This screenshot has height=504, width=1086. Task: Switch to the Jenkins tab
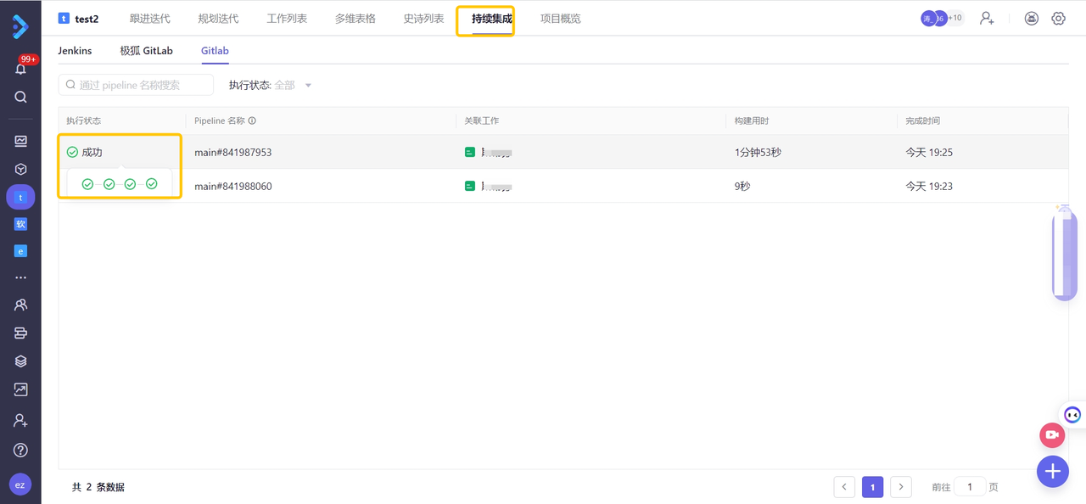[75, 51]
